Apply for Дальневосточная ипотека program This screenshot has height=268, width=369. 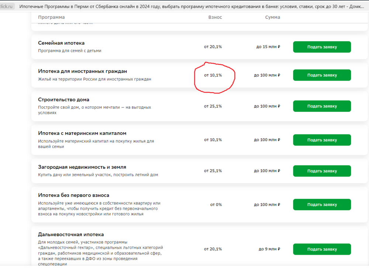pyautogui.click(x=322, y=249)
